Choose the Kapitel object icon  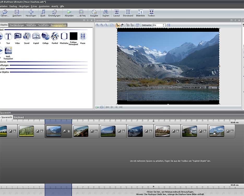click(36, 36)
